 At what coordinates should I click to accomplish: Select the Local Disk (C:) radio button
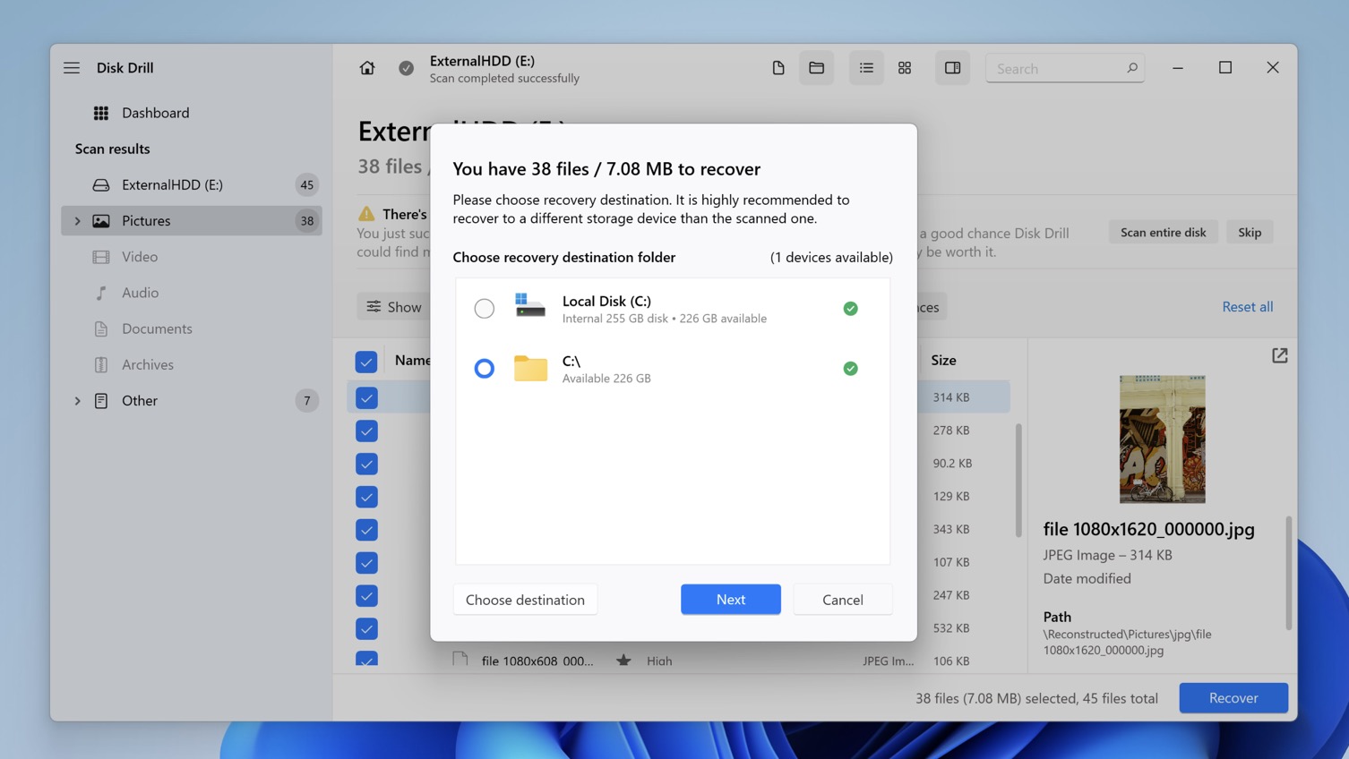pyautogui.click(x=484, y=309)
